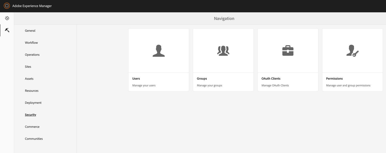Choose Assets in the tools list
This screenshot has width=386, height=153.
pos(29,79)
